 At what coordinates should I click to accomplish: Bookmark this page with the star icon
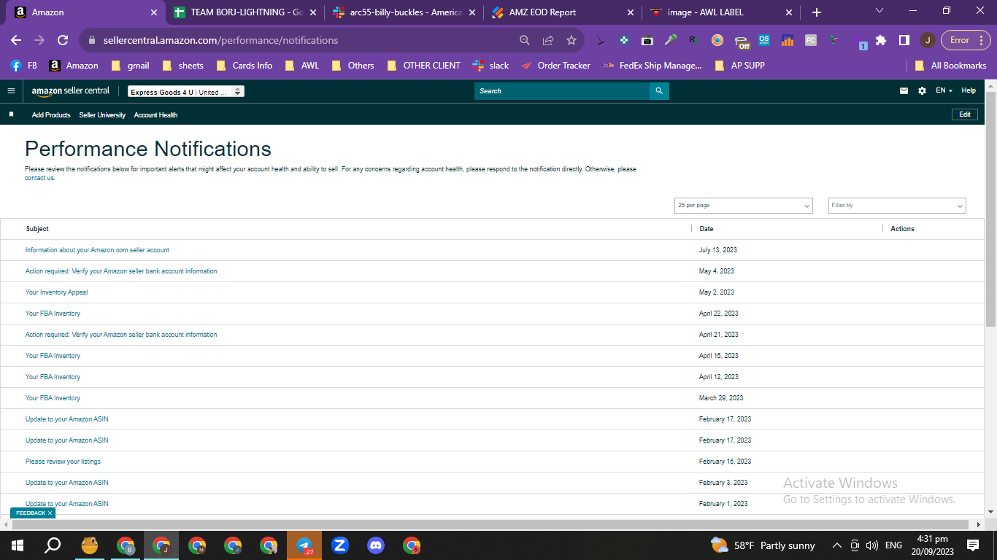pos(571,40)
